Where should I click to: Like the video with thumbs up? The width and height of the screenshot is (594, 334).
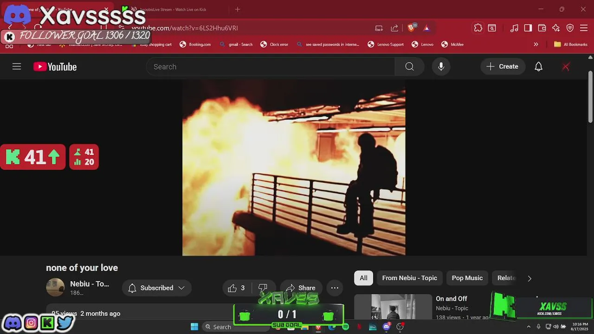236,288
